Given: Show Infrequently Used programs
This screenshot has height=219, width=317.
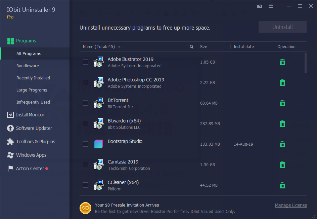Looking at the screenshot, I should click(x=33, y=102).
